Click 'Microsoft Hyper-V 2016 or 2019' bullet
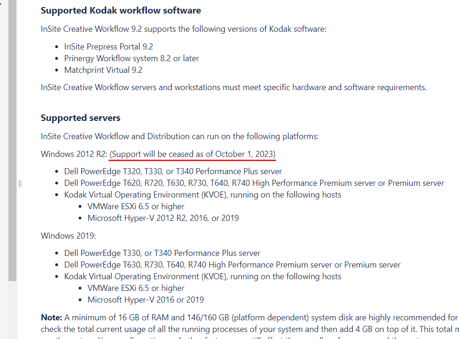The image size is (459, 339). coord(146,300)
